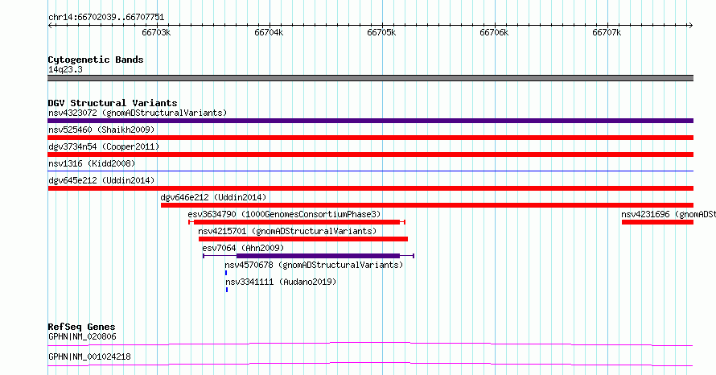Click the esv7064 dark blue variant bar
The image size is (716, 375).
318,256
